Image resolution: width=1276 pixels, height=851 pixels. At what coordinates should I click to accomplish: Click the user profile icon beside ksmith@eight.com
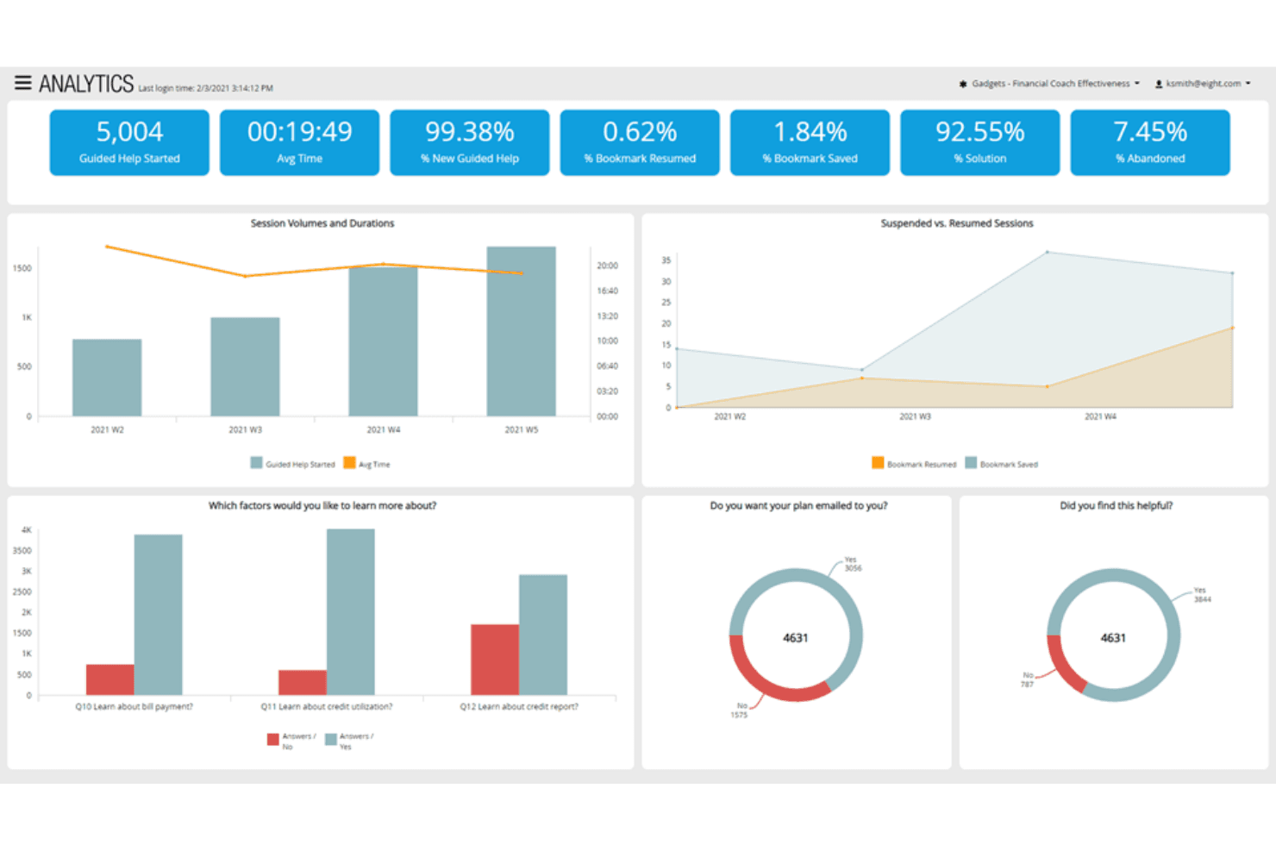click(x=1159, y=84)
